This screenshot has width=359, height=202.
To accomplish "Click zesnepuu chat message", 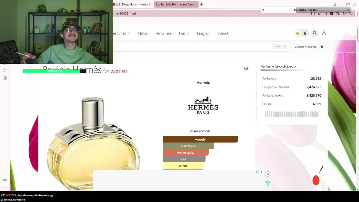I will point(13,200).
